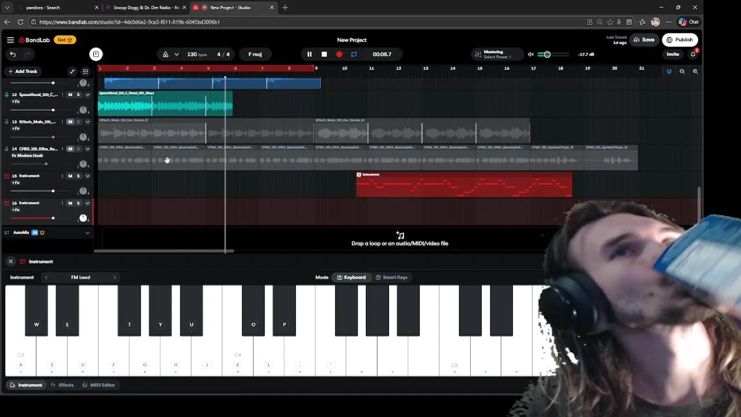
Task: Zoom out the timeline
Action: pyautogui.click(x=682, y=71)
